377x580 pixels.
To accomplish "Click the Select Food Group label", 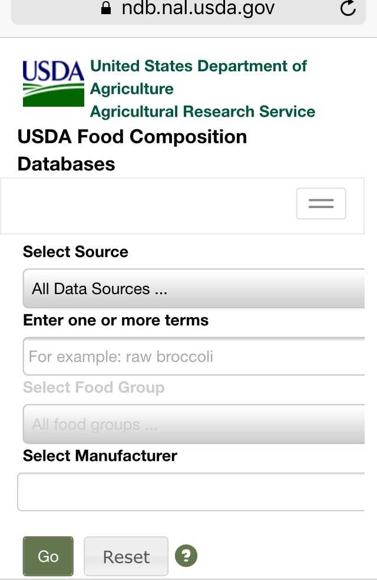I will [94, 388].
